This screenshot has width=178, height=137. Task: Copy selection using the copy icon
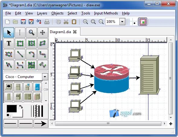pyautogui.click(x=58, y=22)
